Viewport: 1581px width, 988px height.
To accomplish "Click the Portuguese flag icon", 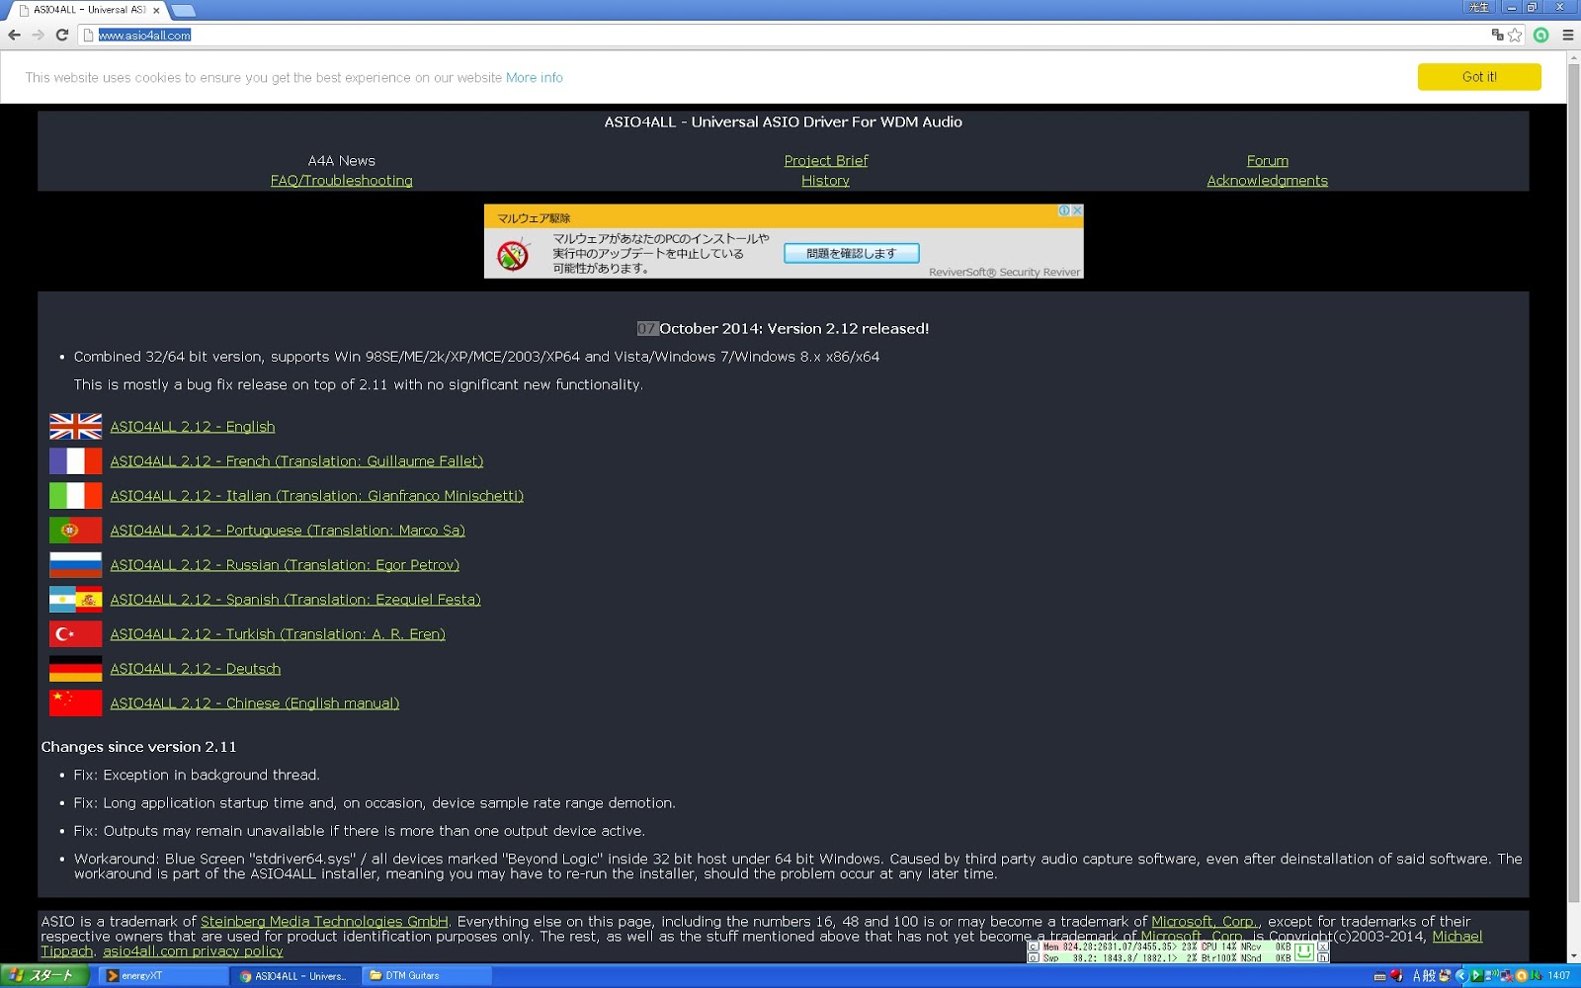I will [x=75, y=531].
